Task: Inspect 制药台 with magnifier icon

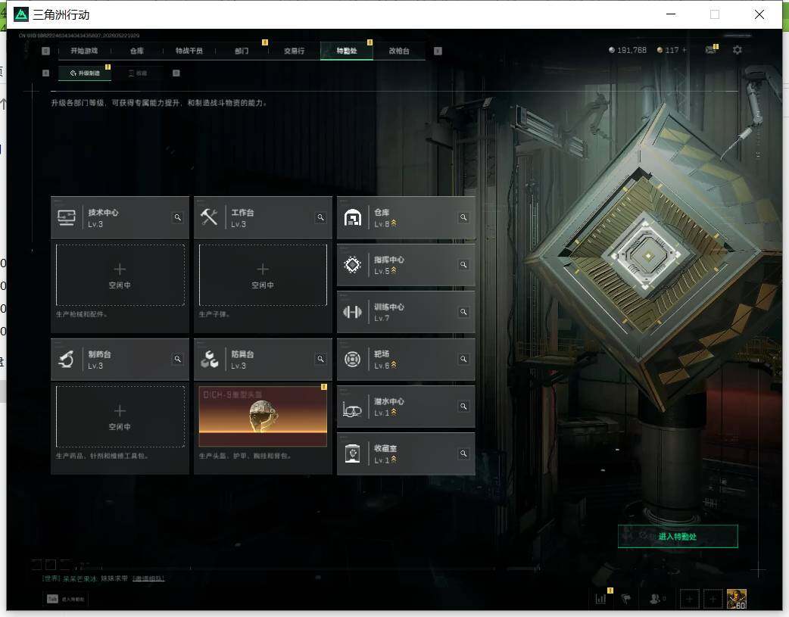Action: [178, 359]
